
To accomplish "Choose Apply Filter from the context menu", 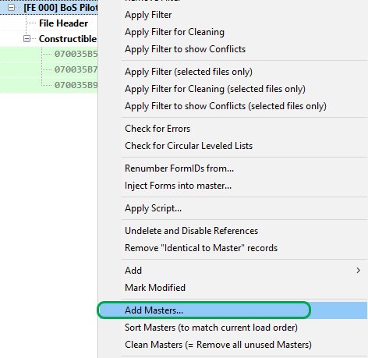I will (x=148, y=15).
